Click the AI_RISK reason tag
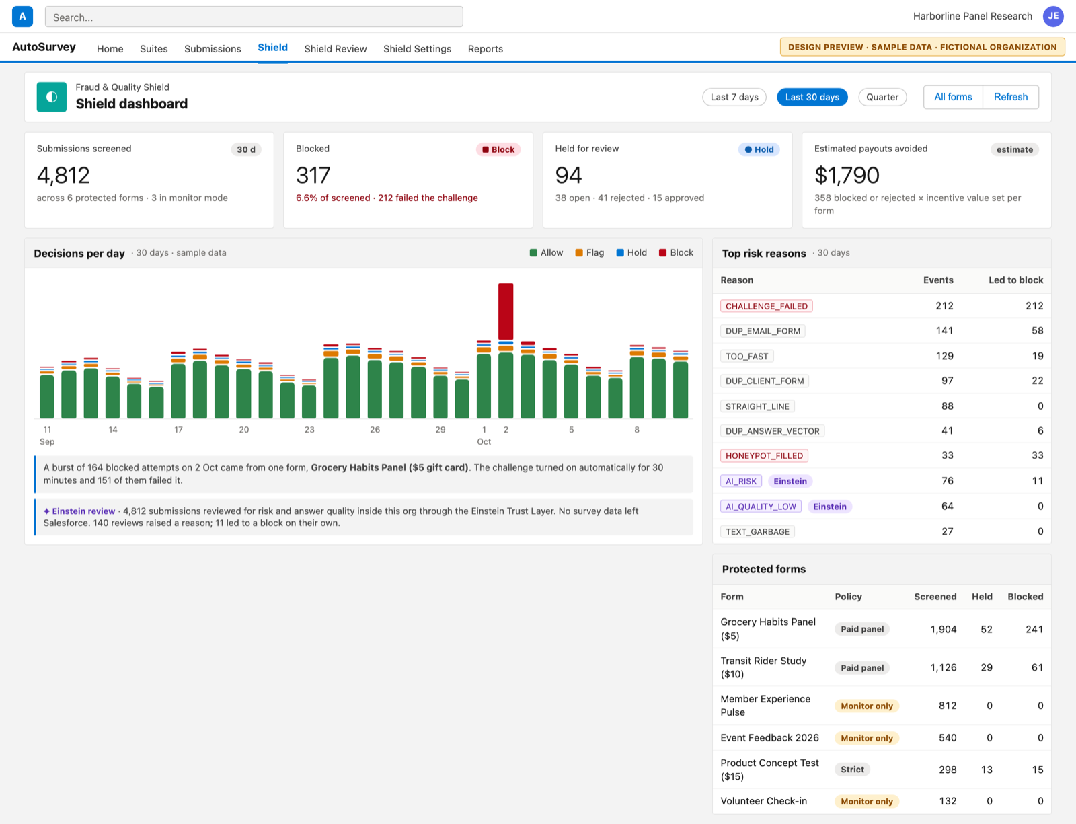1076x824 pixels. [741, 481]
